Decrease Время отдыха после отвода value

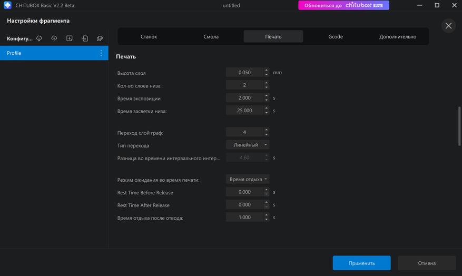click(267, 220)
